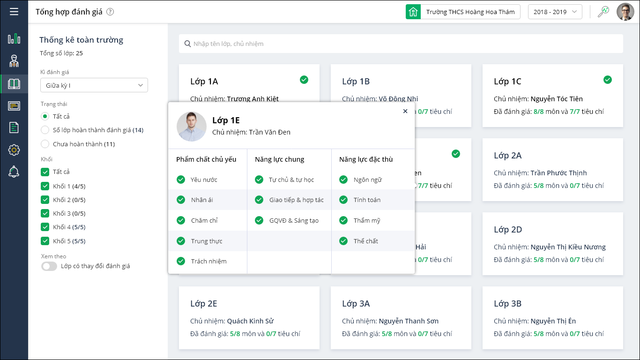Screen dimensions: 640x360
Task: Click the help question mark icon
Action: [x=110, y=12]
